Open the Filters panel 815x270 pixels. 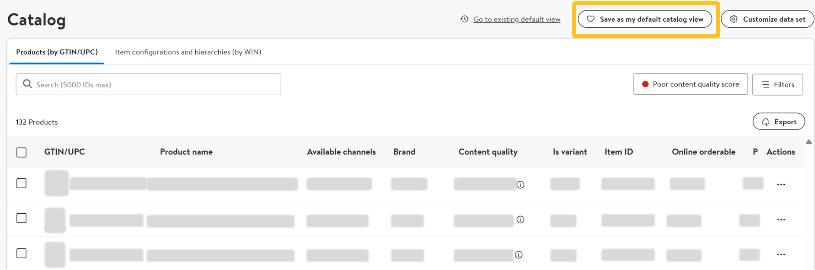tap(777, 84)
